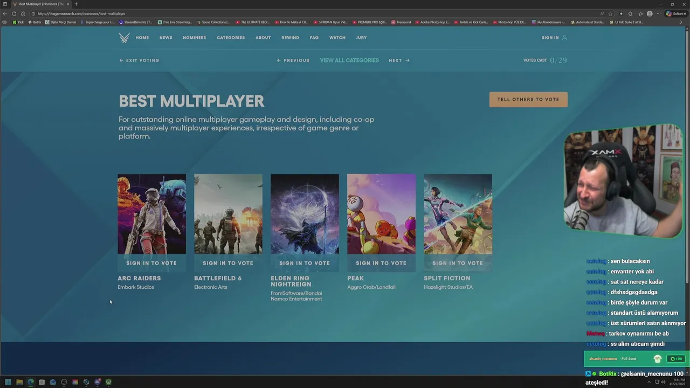Click the 'ARC RAIDERS' title text
The height and width of the screenshot is (388, 690).
click(x=139, y=278)
